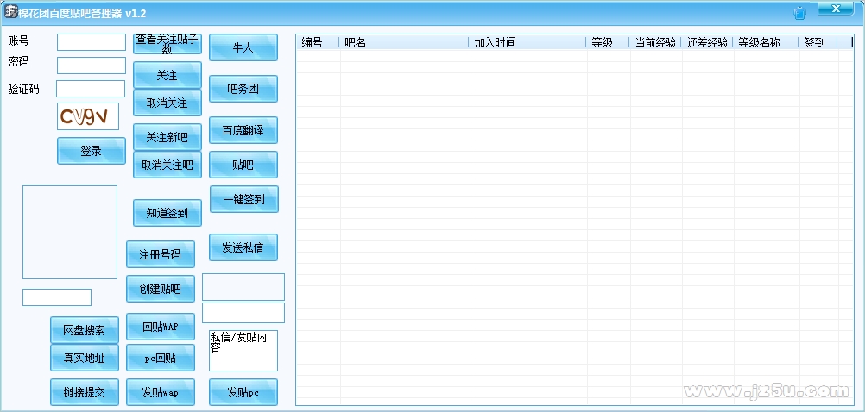Click the 私信/发贴内容 text box
Screen dimensions: 865x412
(x=243, y=351)
